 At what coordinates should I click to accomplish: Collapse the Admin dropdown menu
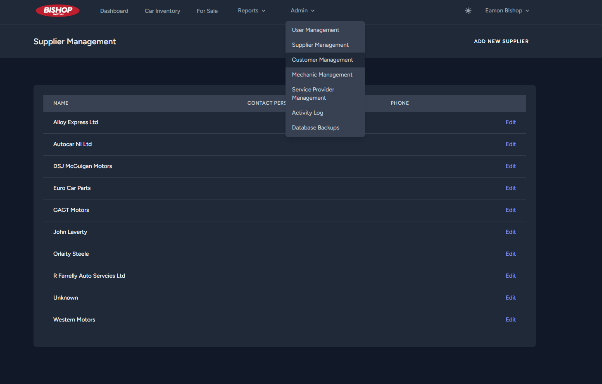pyautogui.click(x=302, y=10)
